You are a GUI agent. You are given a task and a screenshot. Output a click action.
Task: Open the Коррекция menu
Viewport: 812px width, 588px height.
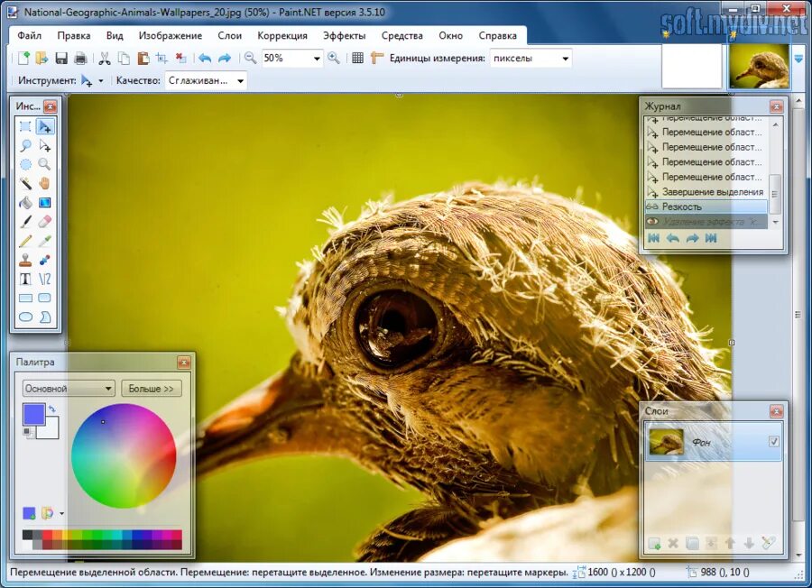(282, 36)
